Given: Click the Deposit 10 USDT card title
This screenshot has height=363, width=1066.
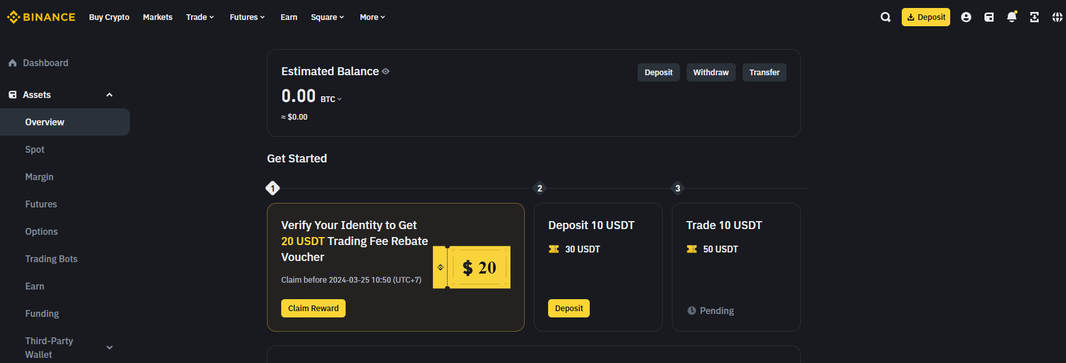Looking at the screenshot, I should coord(591,225).
